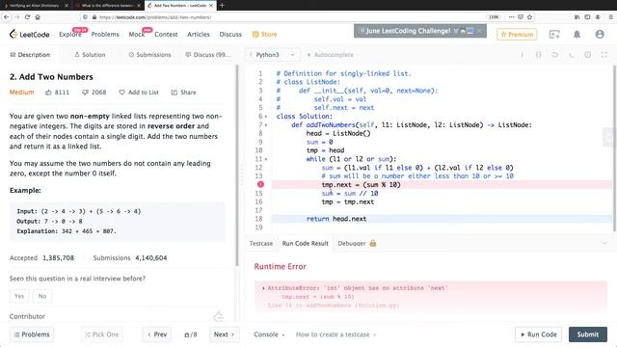617x347 pixels.
Task: Open Problems in top navigation
Action: click(105, 35)
